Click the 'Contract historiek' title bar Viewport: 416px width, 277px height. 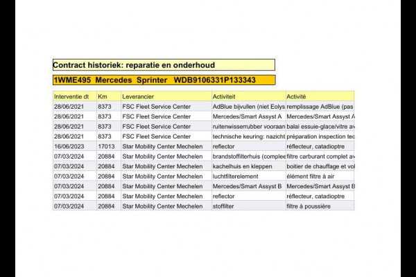point(163,65)
